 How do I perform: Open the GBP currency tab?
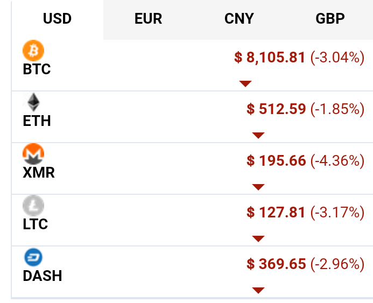point(330,18)
